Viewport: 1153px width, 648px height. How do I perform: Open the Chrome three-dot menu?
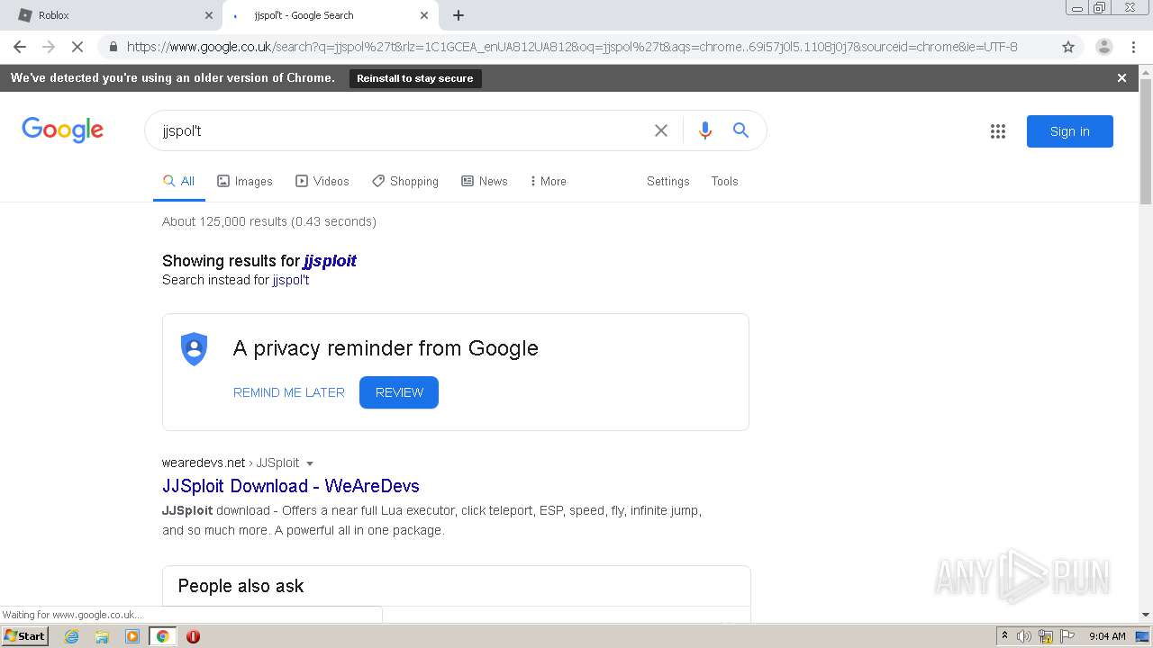click(x=1133, y=47)
